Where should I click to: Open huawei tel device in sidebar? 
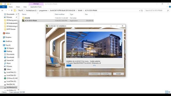(x=10, y=60)
